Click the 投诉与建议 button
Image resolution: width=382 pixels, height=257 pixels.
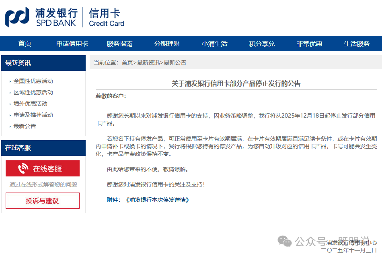coord(42,200)
